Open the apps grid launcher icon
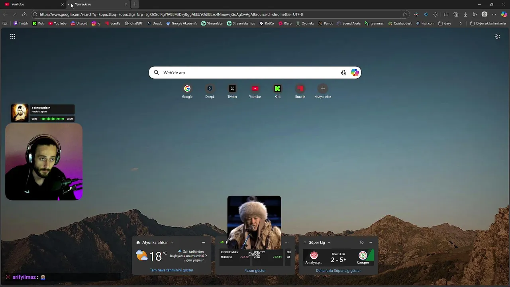This screenshot has height=287, width=510. 13,36
